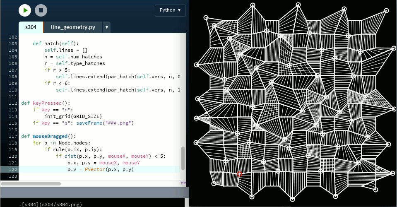Open the Python mode dropdown
The height and width of the screenshot is (207, 397).
coord(170,10)
